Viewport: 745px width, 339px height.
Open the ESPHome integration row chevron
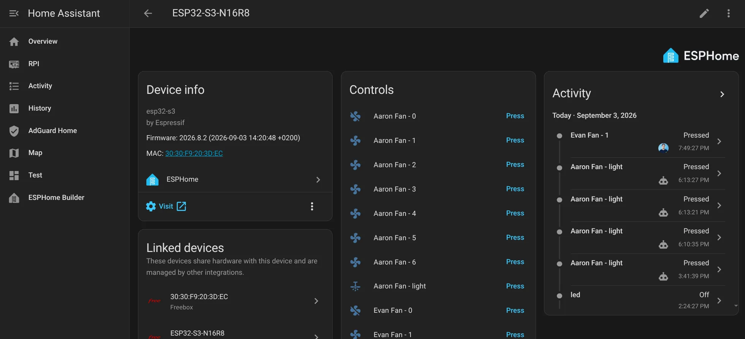[318, 179]
